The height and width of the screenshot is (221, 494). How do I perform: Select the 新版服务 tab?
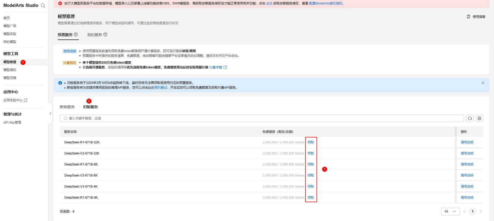click(67, 107)
